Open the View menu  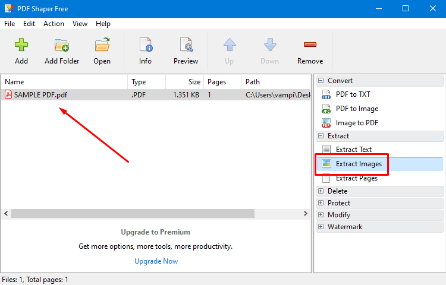(80, 24)
